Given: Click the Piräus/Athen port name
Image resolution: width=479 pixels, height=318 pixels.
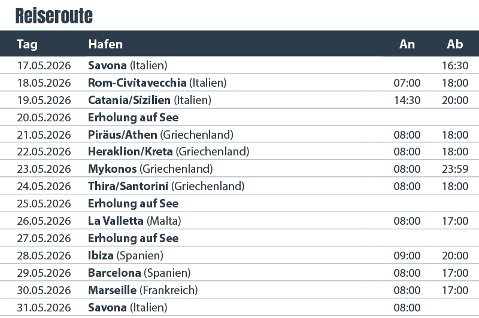Looking at the screenshot, I should (123, 134).
